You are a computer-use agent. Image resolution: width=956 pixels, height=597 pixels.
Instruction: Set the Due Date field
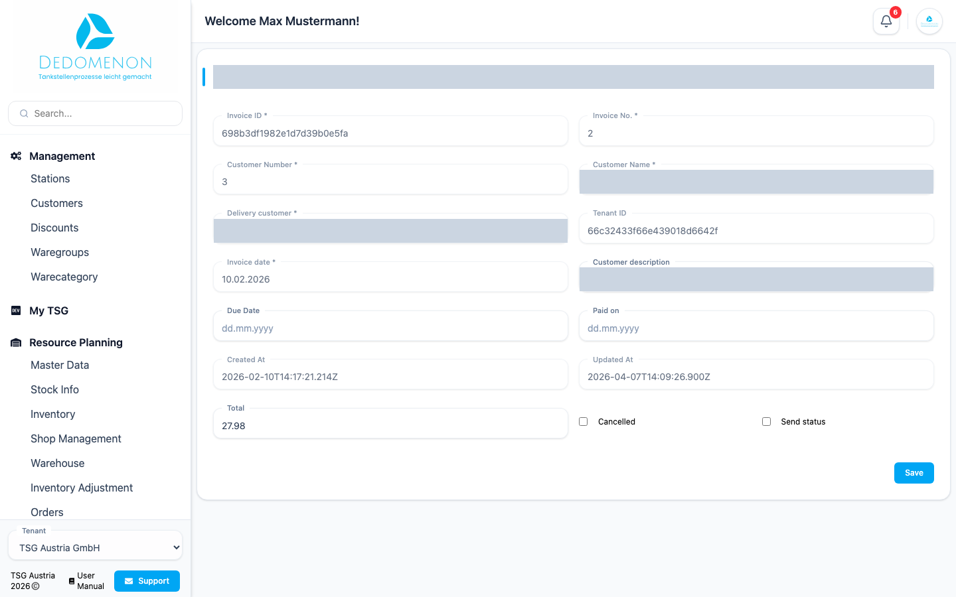(x=390, y=326)
